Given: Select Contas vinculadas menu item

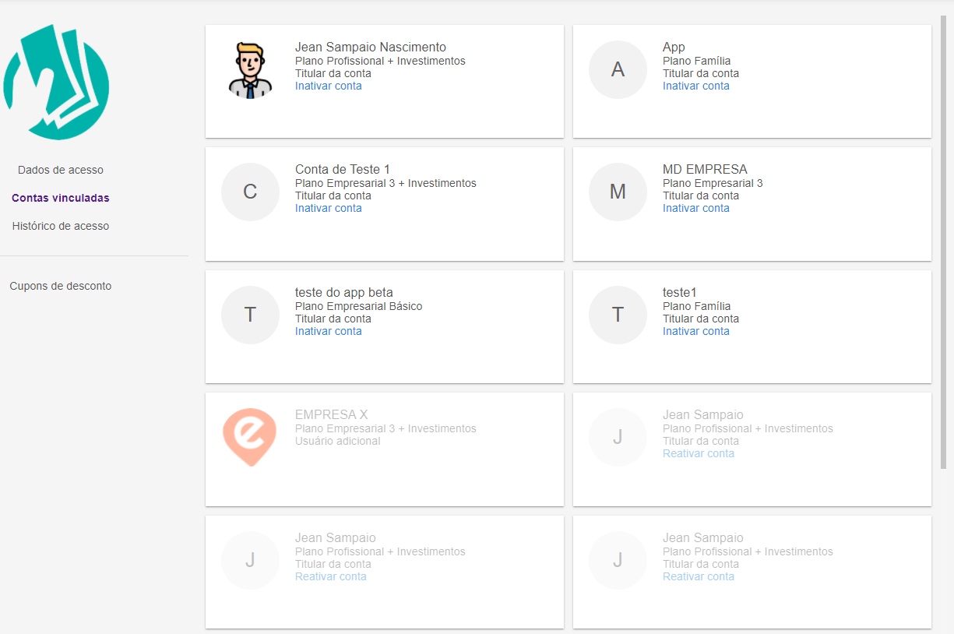Looking at the screenshot, I should click(x=61, y=198).
